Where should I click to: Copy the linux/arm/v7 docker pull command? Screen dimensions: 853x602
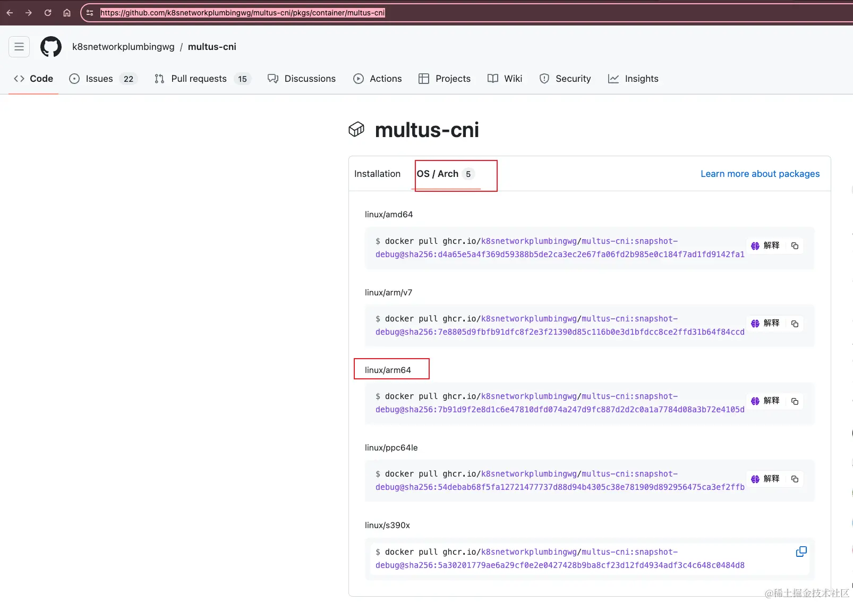(795, 324)
